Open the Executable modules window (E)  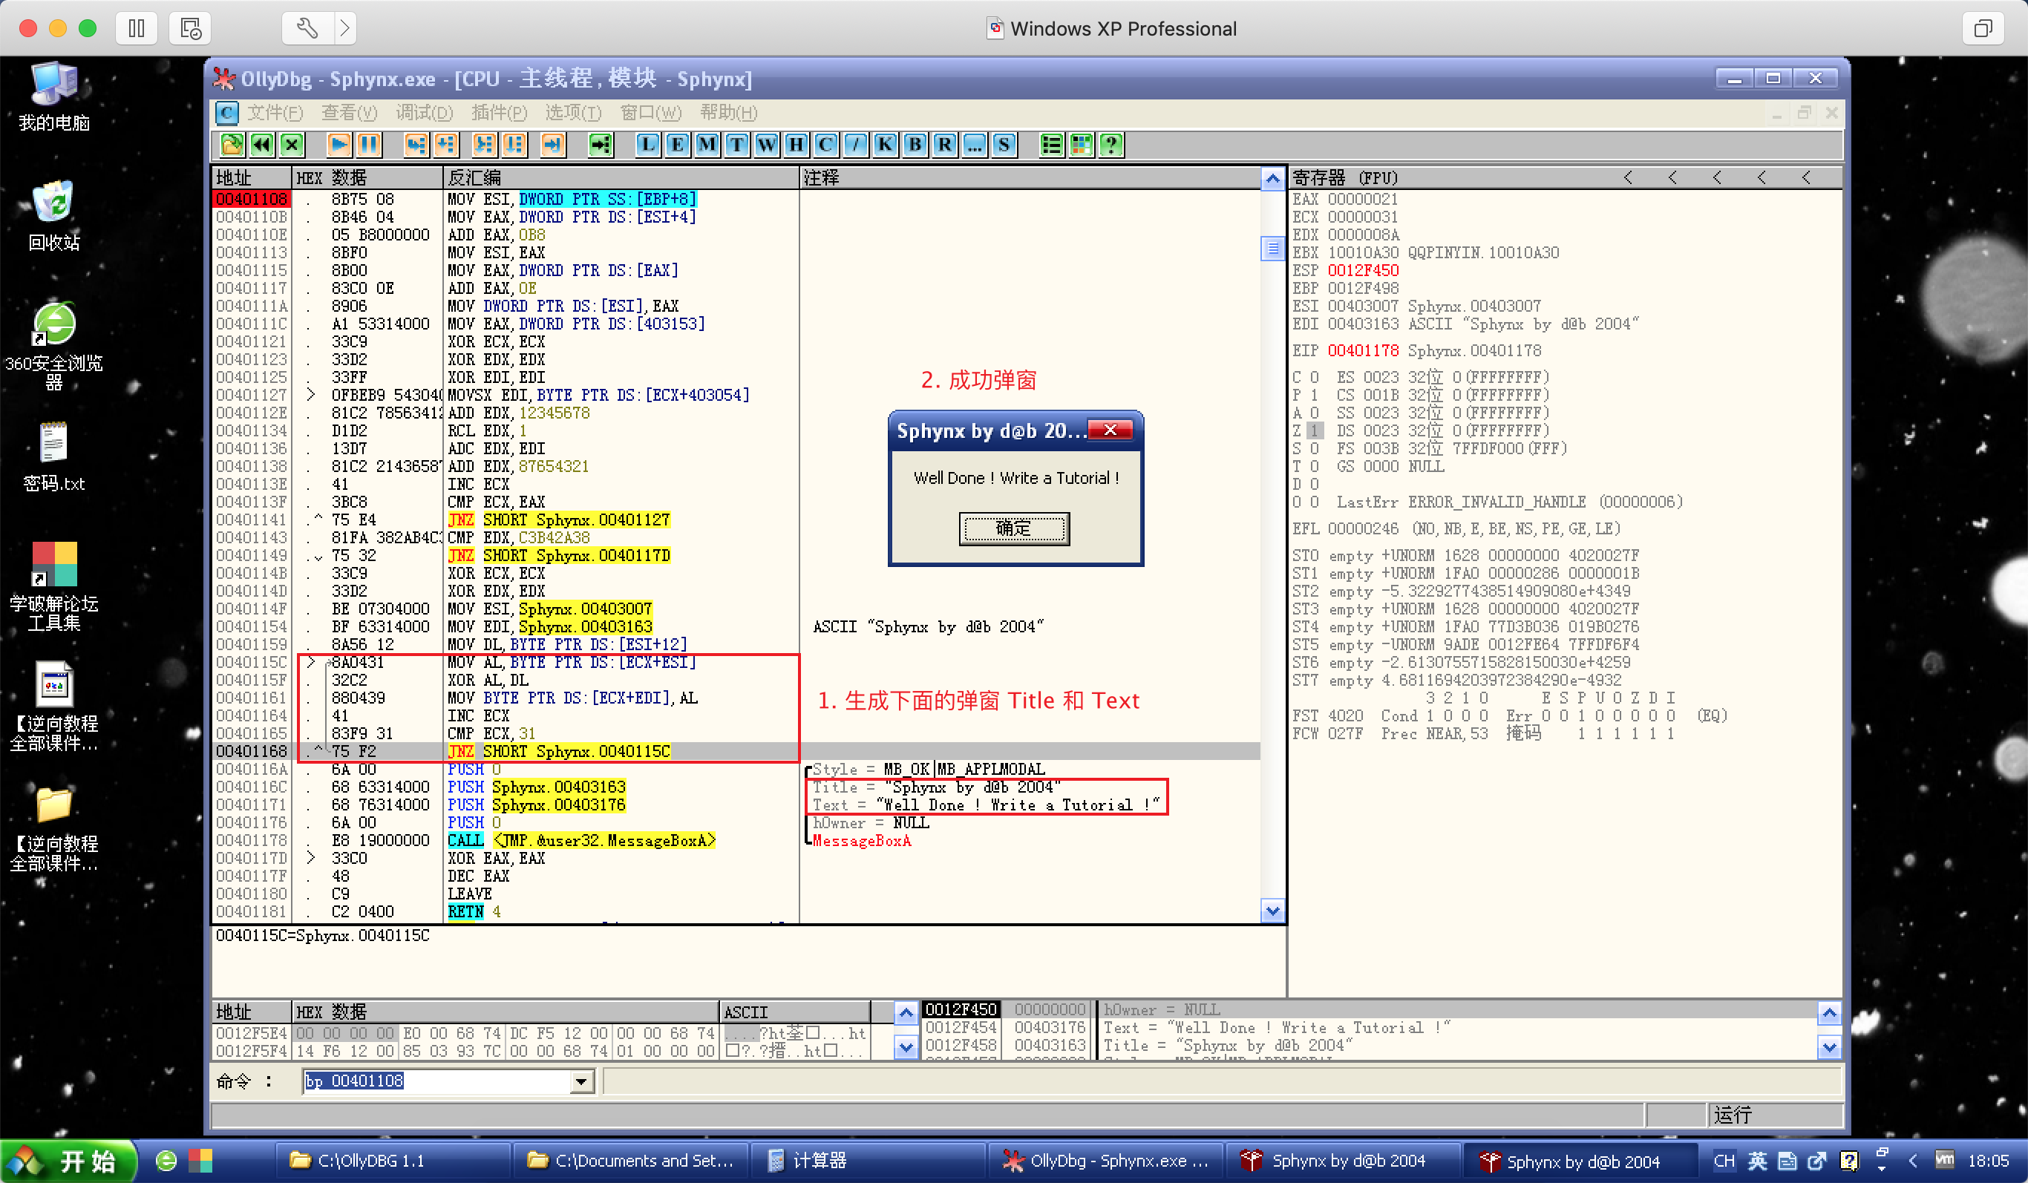(677, 145)
